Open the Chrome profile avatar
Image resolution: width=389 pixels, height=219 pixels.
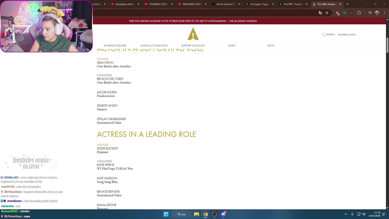377,13
